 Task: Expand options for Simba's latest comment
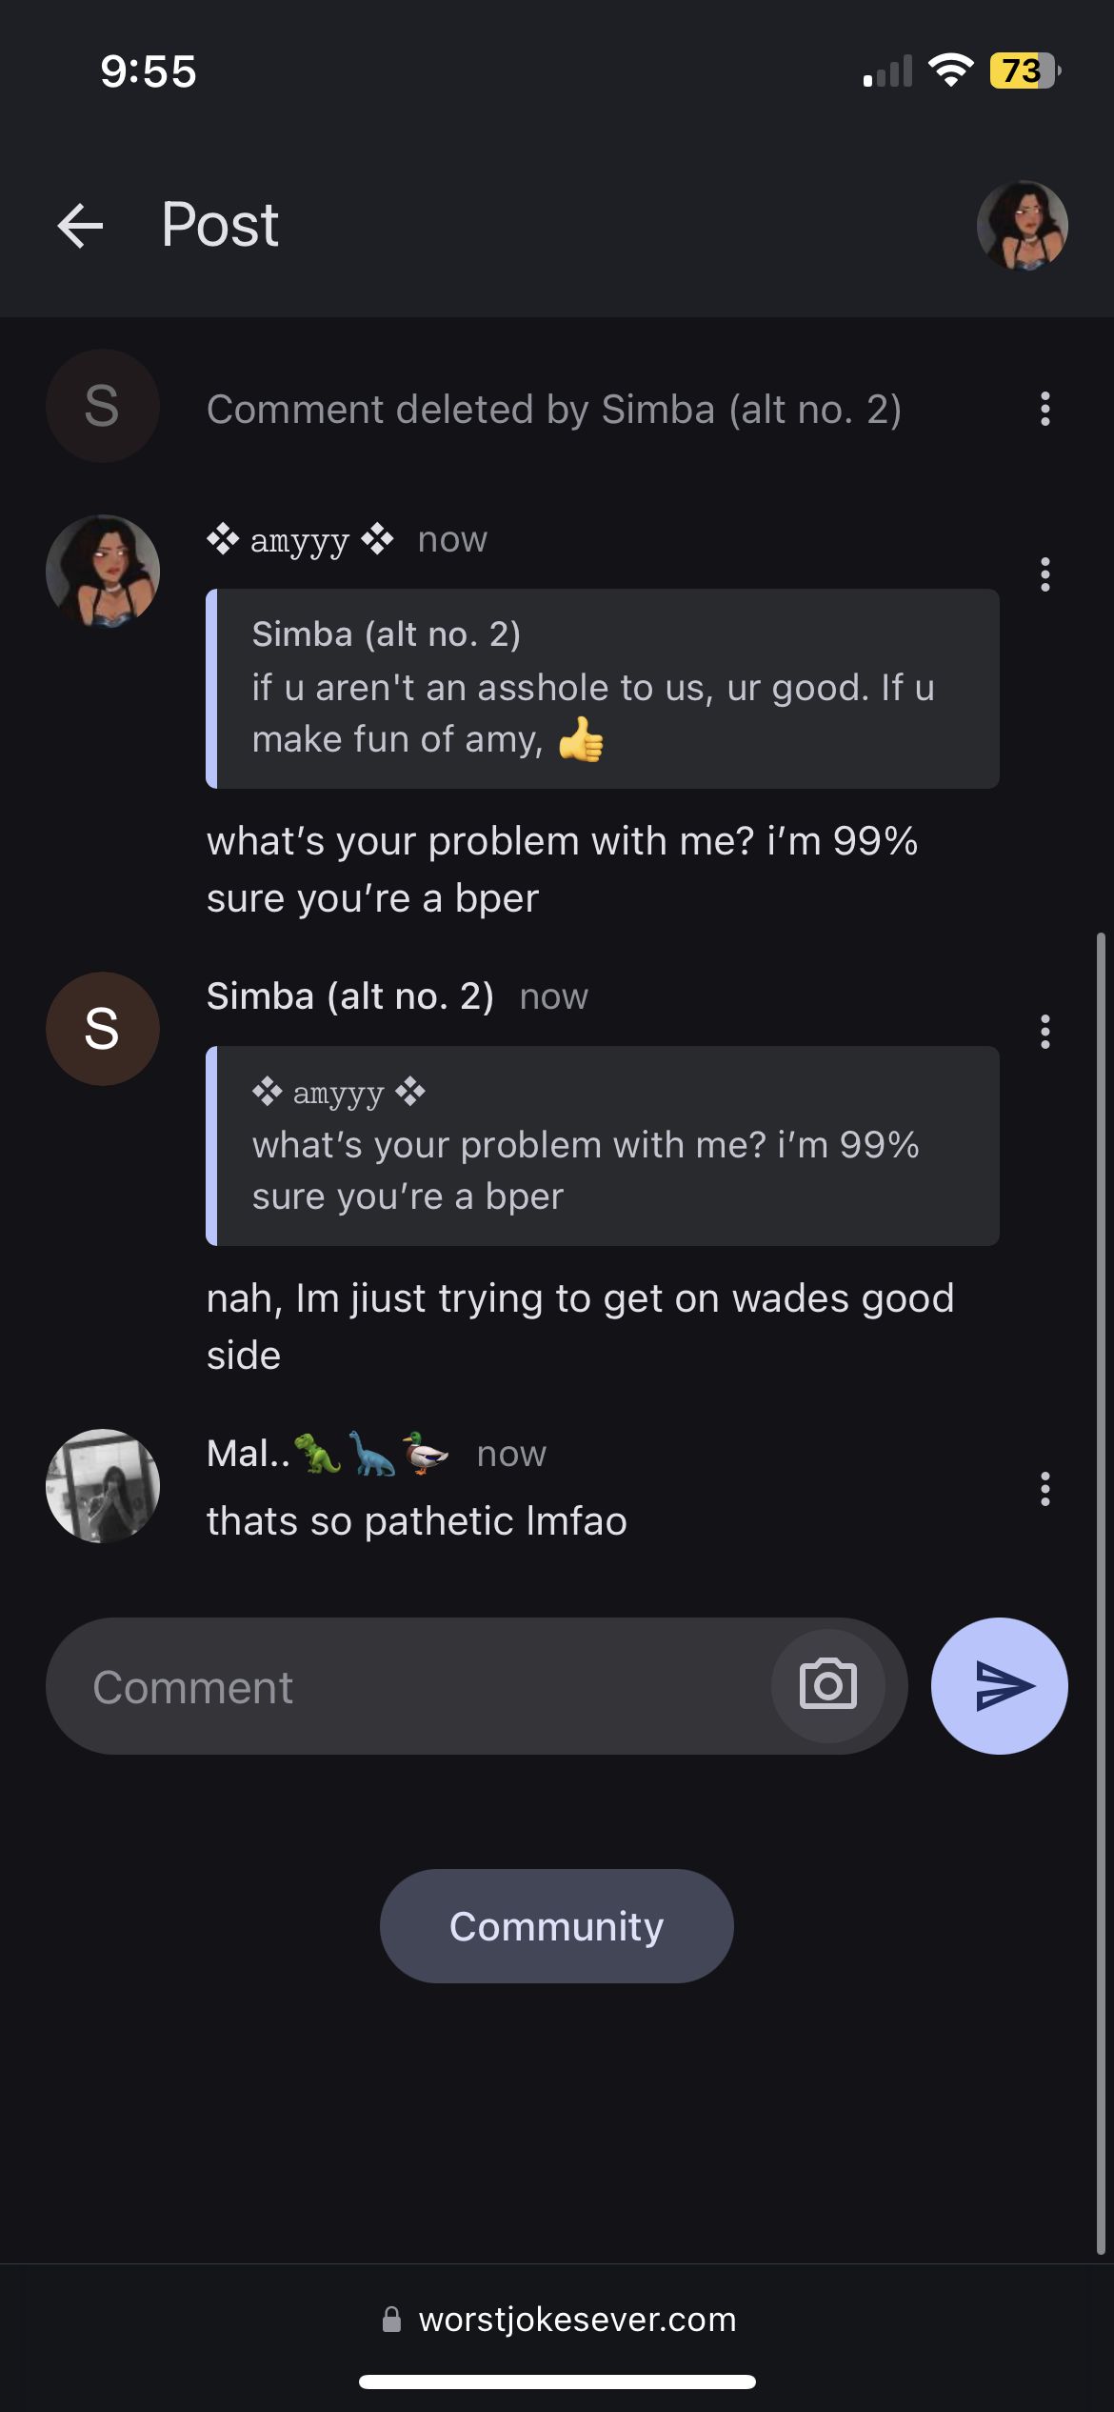coord(1044,1032)
